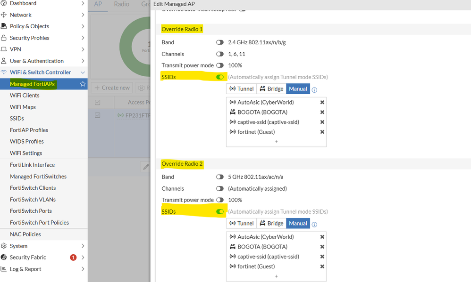Expand the Log & Report menu

coord(83,269)
